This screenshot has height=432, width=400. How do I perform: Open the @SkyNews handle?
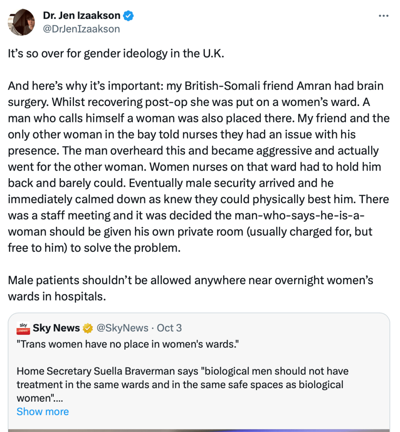click(123, 328)
